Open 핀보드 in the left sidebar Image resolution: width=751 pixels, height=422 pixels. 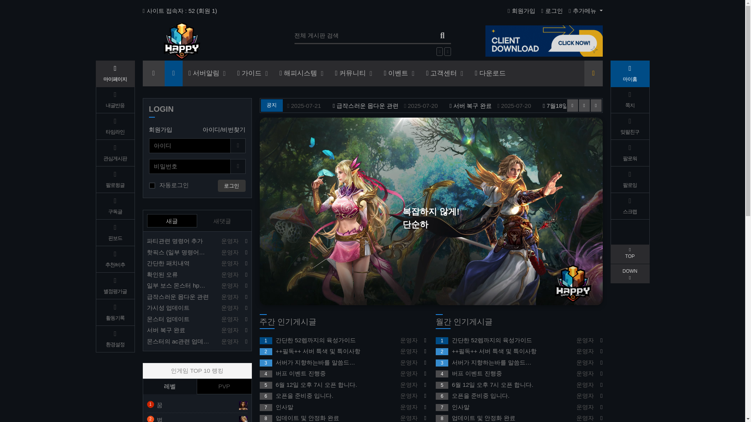(115, 233)
